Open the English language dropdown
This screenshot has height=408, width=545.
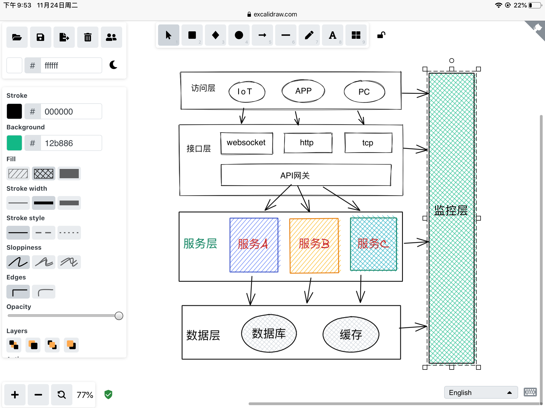pyautogui.click(x=481, y=393)
